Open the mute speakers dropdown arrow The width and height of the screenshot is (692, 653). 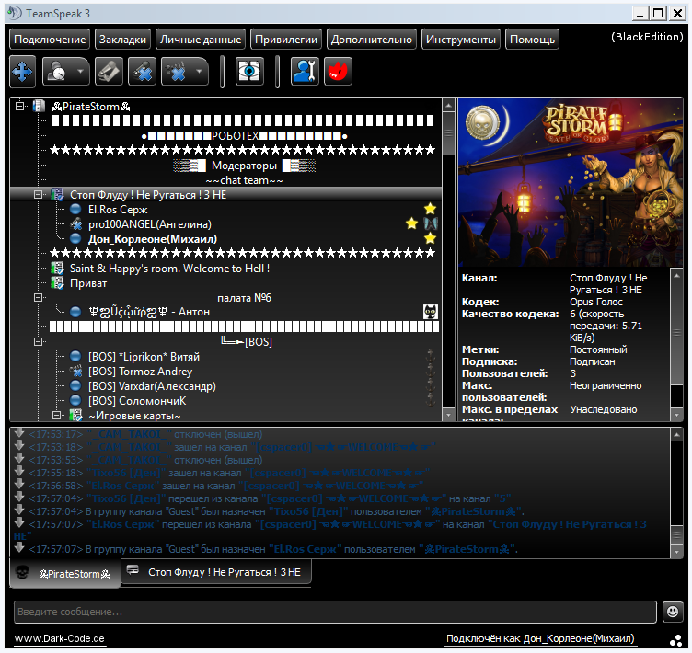(200, 71)
